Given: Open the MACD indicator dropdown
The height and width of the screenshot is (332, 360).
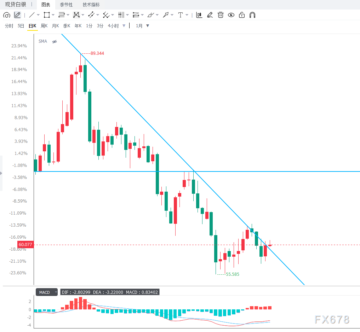Looking at the screenshot, I should coord(47,292).
